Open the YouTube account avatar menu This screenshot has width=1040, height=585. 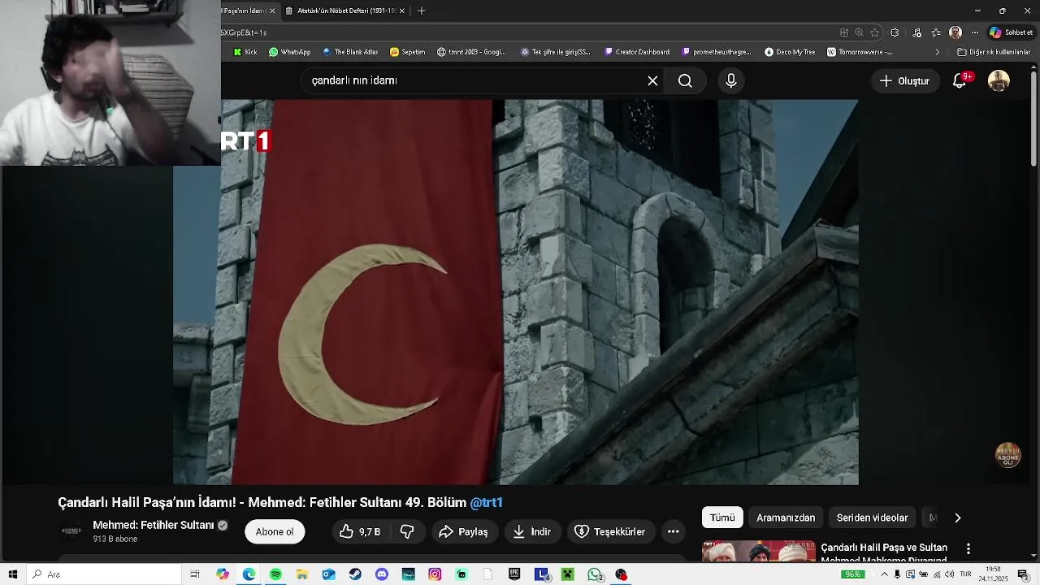(x=999, y=80)
